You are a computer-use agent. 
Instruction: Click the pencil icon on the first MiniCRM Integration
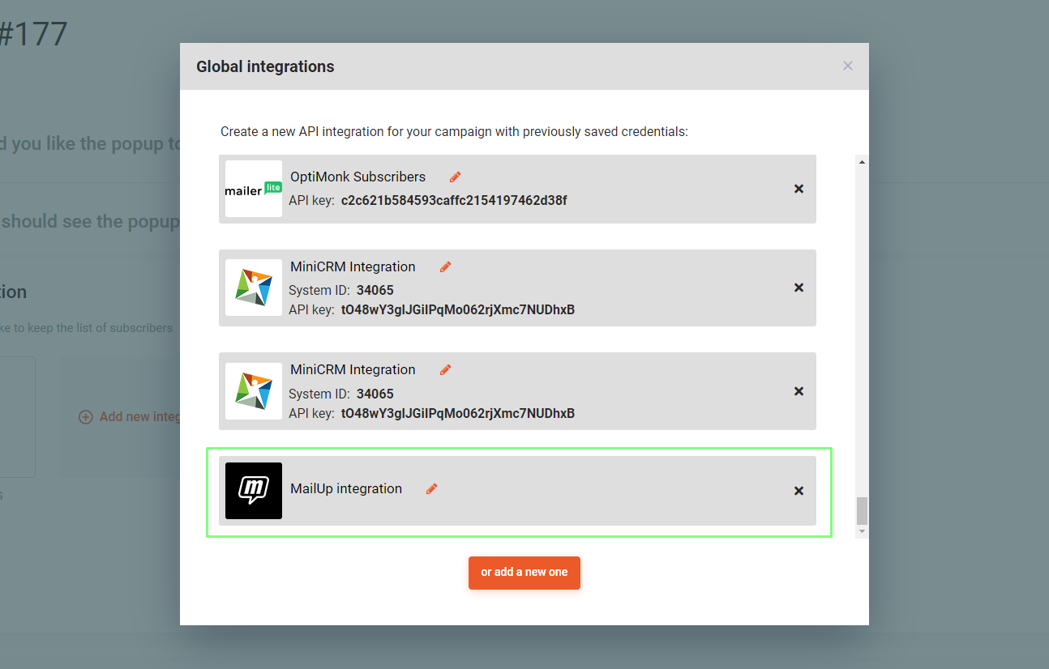point(445,266)
